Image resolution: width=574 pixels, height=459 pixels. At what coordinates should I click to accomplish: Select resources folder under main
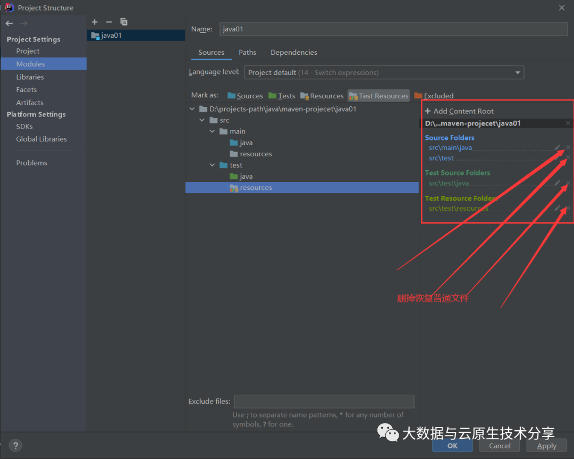point(251,154)
